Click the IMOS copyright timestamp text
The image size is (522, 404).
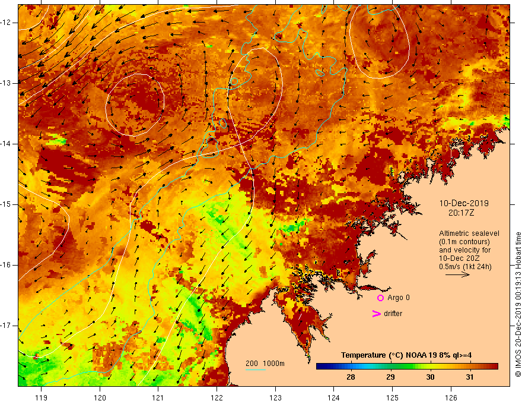point(518,305)
